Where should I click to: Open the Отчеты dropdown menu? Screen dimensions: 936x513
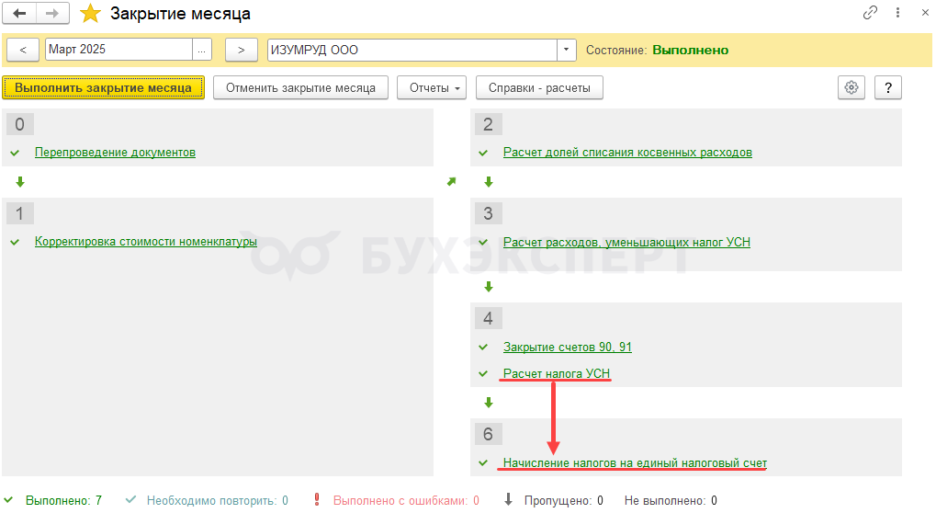(432, 87)
